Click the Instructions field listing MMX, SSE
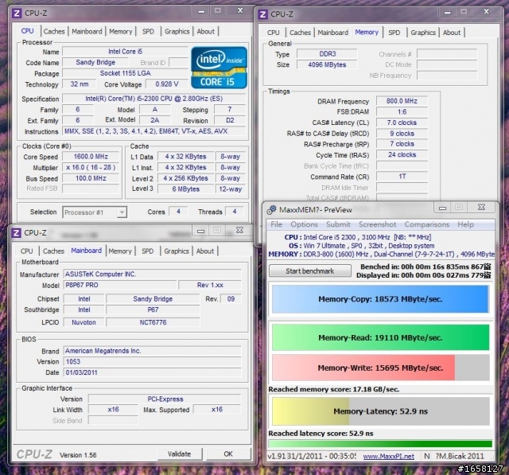The width and height of the screenshot is (509, 475). [153, 131]
